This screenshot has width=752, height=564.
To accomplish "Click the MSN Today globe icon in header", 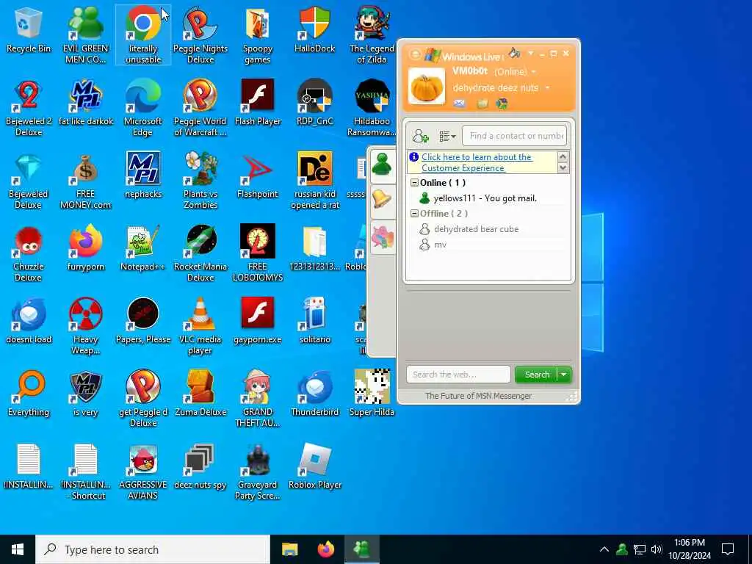I will pos(502,104).
